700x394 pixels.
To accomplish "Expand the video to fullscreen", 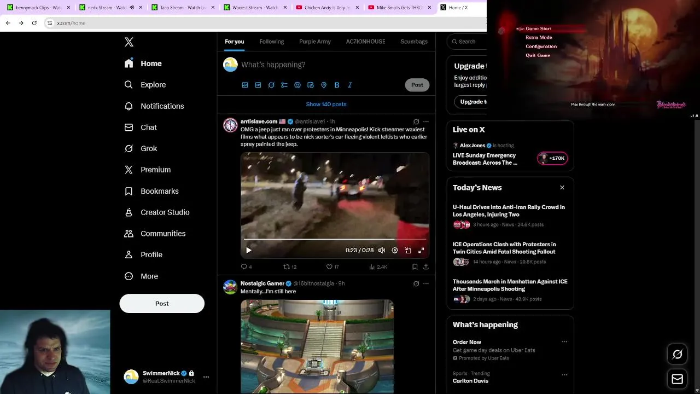I will (x=421, y=250).
